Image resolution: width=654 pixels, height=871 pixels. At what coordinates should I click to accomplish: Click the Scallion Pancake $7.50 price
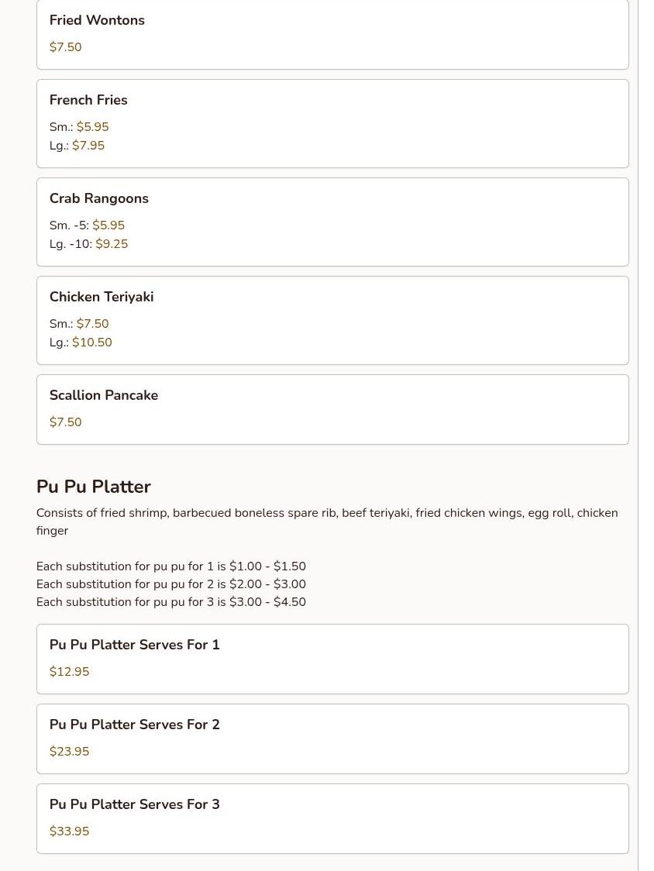coord(66,422)
